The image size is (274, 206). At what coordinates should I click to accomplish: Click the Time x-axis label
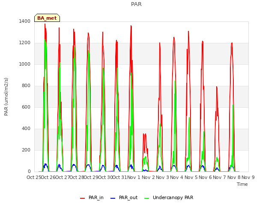242,184
